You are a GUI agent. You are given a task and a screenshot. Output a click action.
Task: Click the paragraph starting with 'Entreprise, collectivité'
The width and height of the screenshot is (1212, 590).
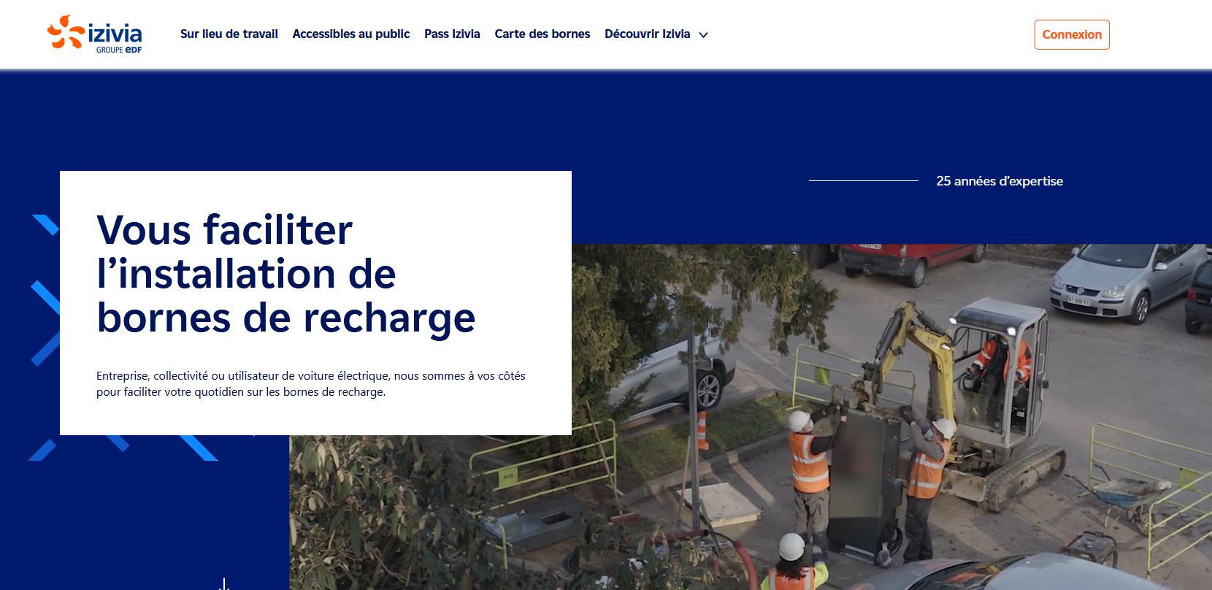[310, 384]
